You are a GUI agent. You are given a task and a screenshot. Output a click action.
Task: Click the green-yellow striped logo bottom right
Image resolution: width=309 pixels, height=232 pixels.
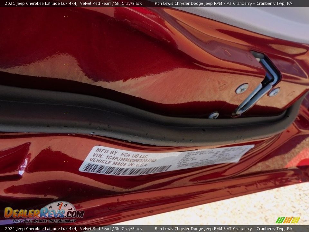point(288,220)
